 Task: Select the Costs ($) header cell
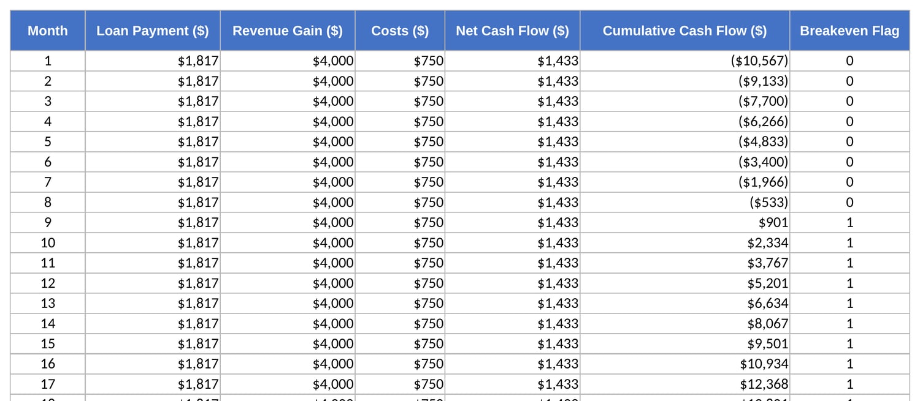[x=400, y=31]
